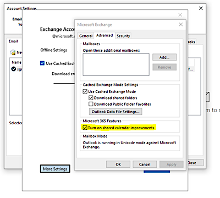Click Close button in Account Settings window

[195, 163]
